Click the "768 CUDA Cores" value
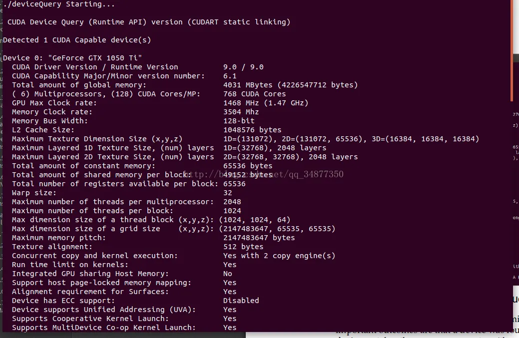The width and height of the screenshot is (519, 338). pos(254,94)
